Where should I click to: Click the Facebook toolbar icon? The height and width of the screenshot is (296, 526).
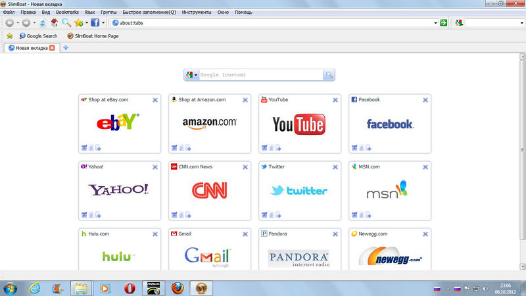click(95, 22)
